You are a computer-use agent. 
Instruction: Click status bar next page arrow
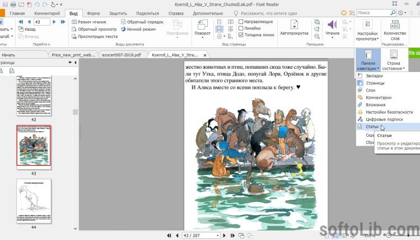[x=225, y=236]
